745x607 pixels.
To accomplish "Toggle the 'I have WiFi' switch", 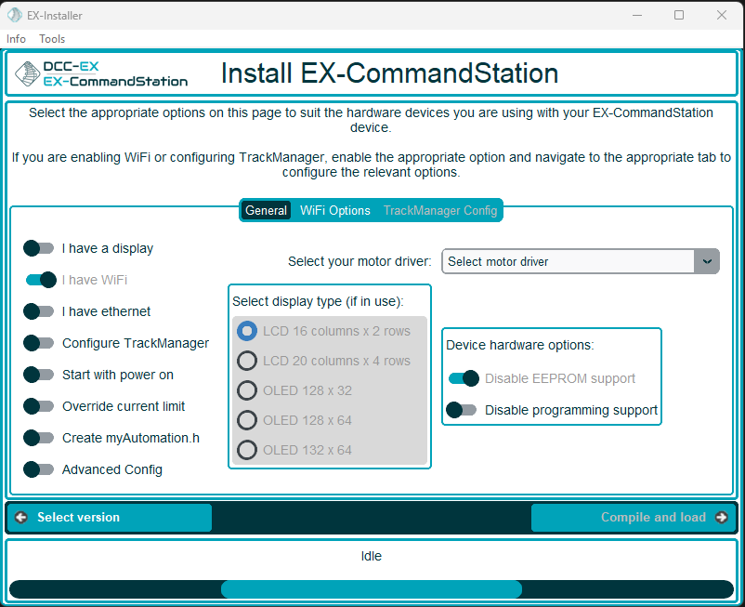I will pos(41,280).
